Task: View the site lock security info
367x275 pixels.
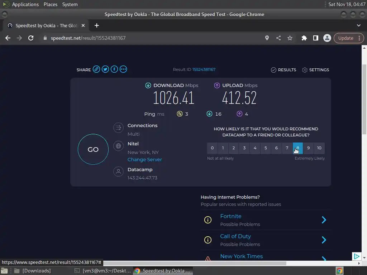Action: 45,38
